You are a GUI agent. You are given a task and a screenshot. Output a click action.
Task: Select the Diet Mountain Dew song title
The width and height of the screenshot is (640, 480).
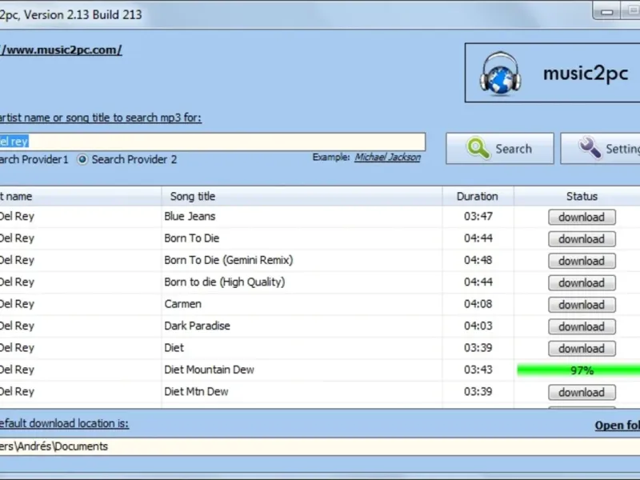(x=209, y=370)
